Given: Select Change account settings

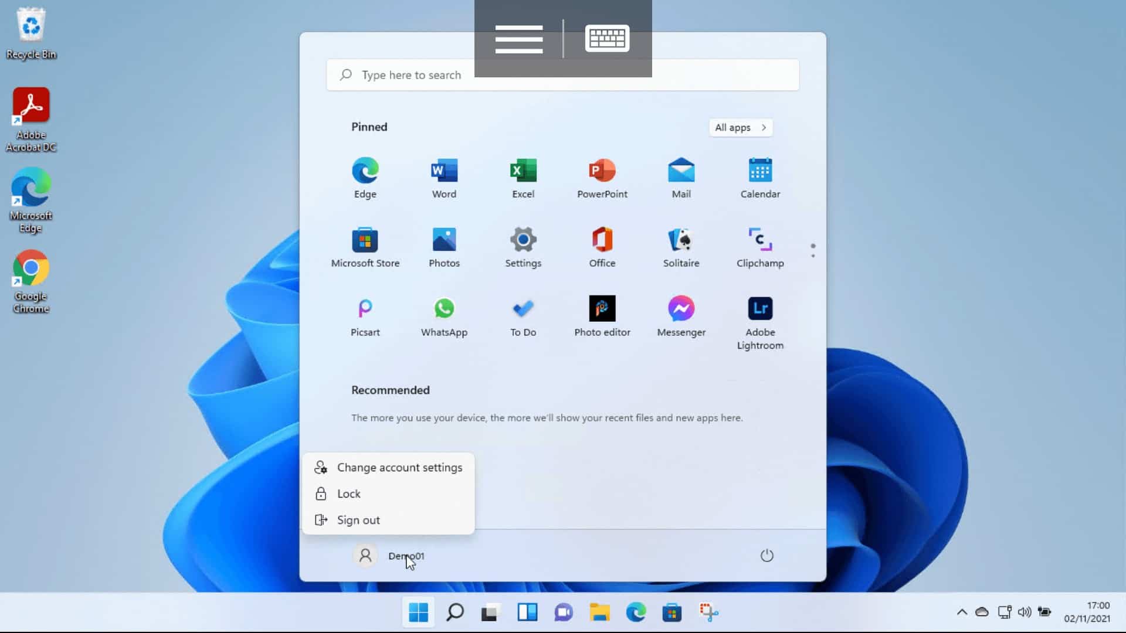Looking at the screenshot, I should [388, 467].
